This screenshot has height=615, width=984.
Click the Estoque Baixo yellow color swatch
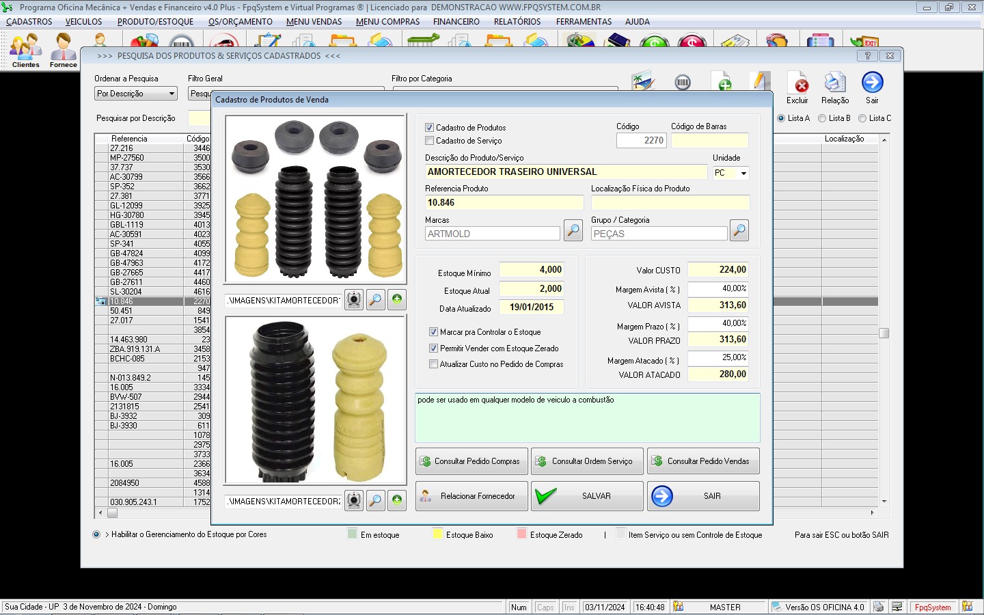[438, 534]
